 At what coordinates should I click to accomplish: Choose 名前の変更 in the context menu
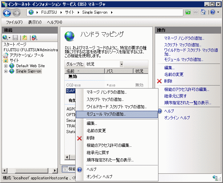coord(117,130)
